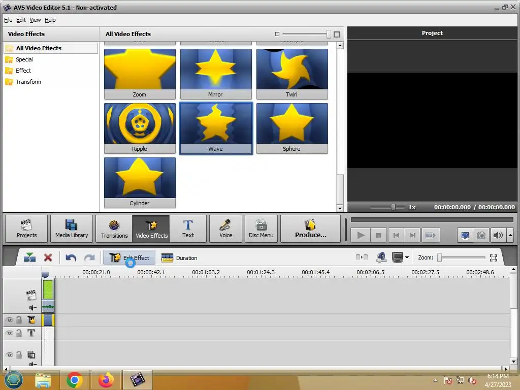Select the Zoom effect thumbnail
This screenshot has height=390, width=520.
pos(140,74)
